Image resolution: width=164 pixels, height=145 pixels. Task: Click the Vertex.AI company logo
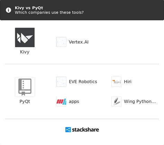pyautogui.click(x=61, y=42)
